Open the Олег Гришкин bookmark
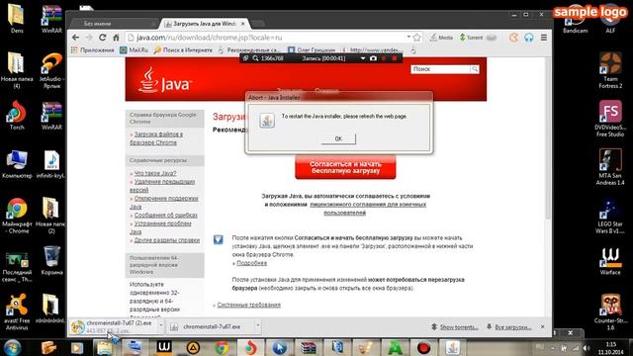This screenshot has height=356, width=633. coord(312,50)
